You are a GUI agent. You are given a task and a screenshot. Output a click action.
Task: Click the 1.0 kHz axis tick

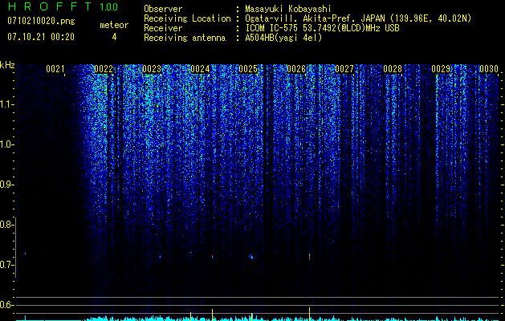[x=7, y=144]
